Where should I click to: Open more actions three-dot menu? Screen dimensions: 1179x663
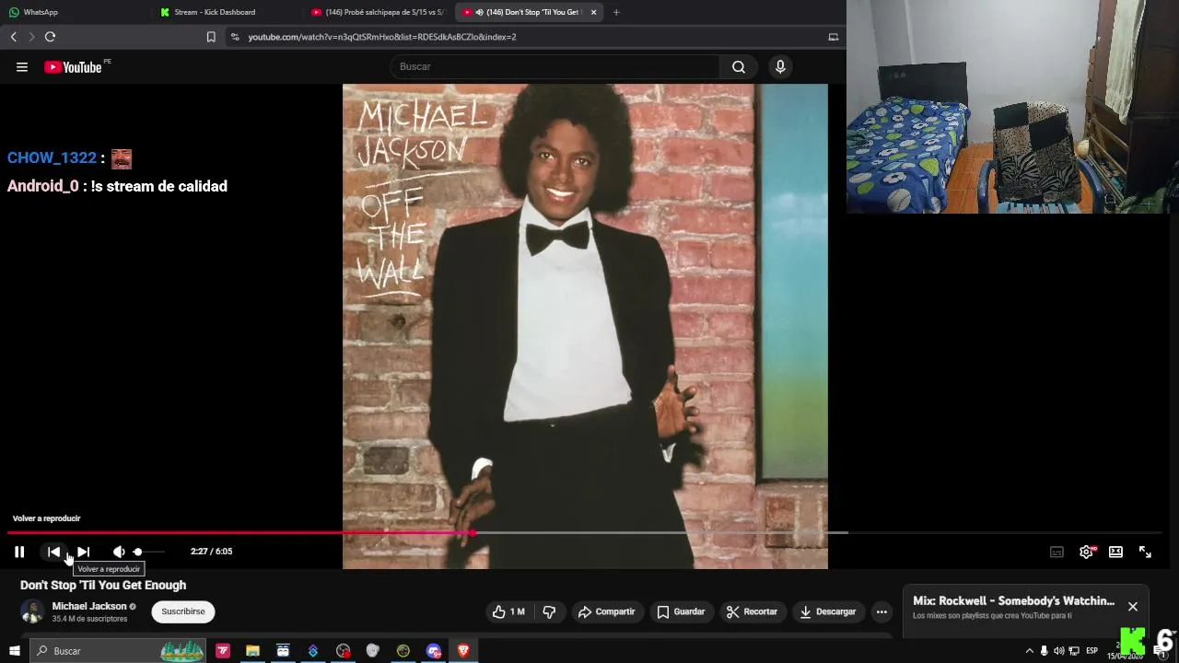tap(881, 611)
